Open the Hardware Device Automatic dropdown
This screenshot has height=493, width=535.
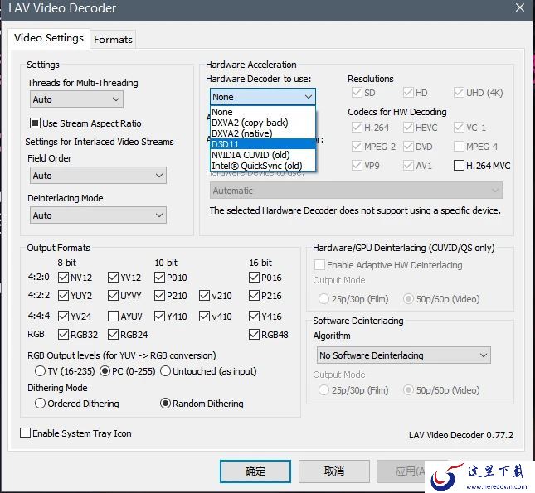pyautogui.click(x=356, y=191)
